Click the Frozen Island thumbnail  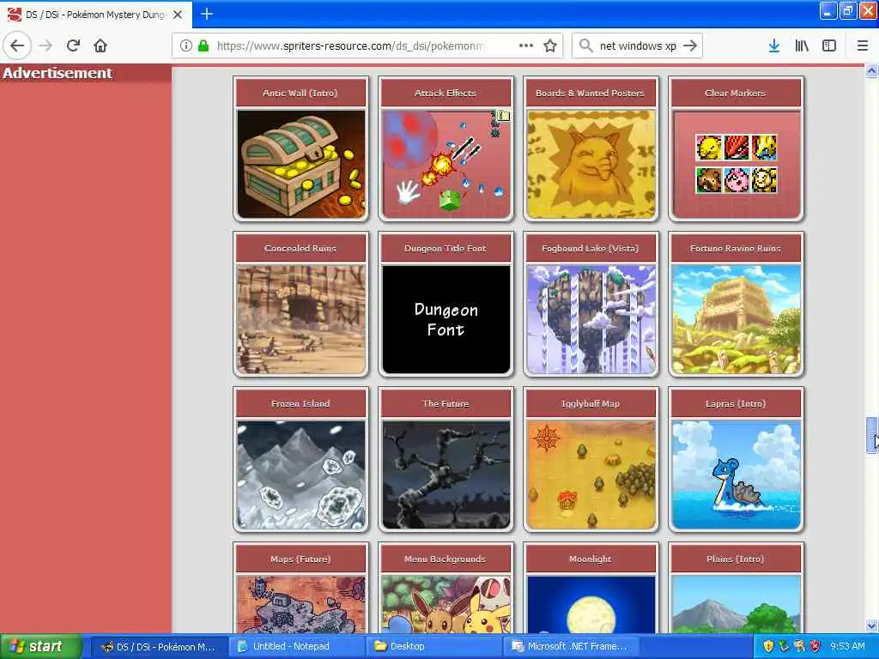click(301, 475)
